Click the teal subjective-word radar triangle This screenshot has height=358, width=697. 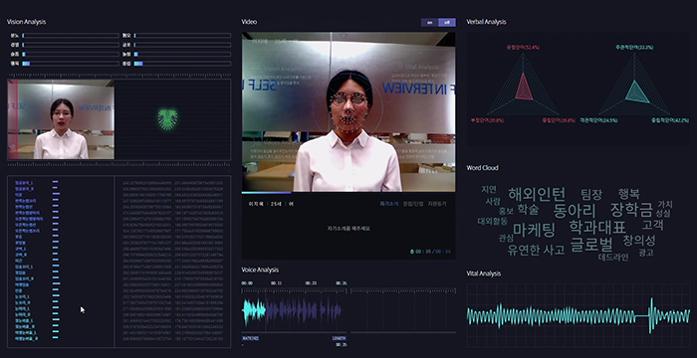point(636,91)
